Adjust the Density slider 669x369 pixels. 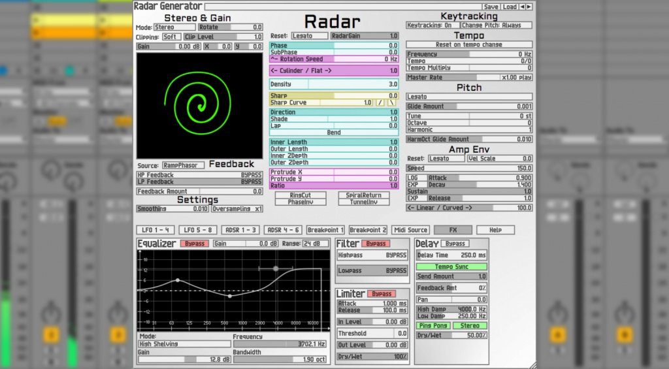(334, 84)
